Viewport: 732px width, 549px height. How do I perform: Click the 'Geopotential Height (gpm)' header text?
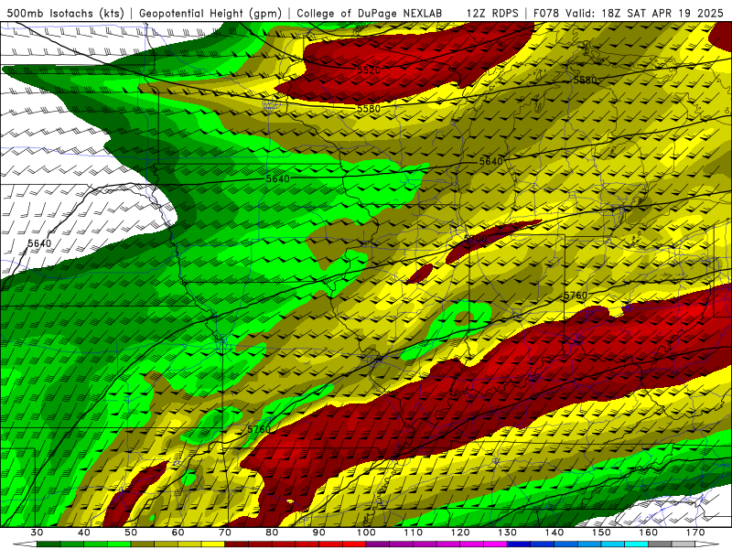click(210, 14)
